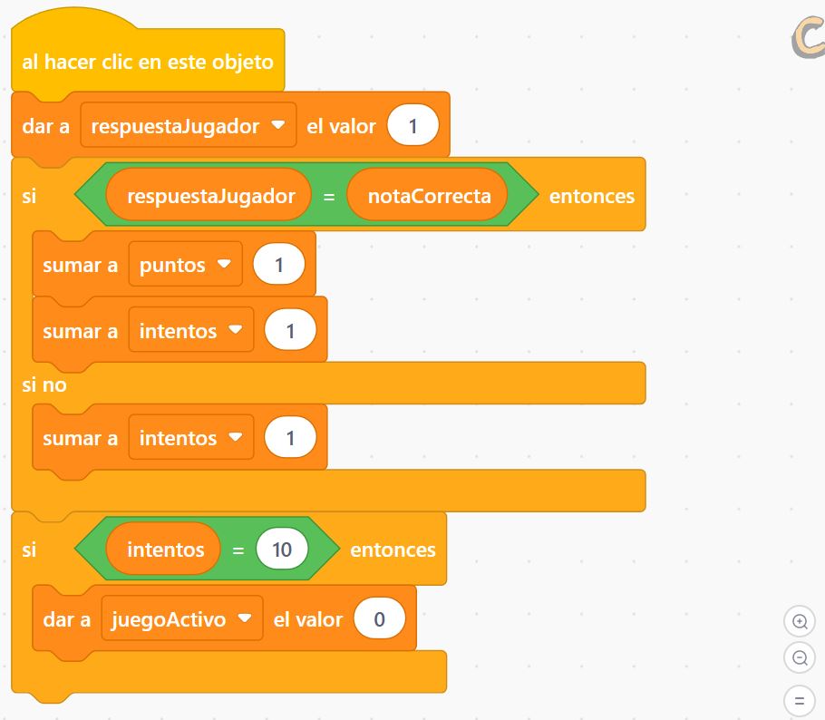This screenshot has height=720, width=825.
Task: Click the intentos reporter in the second condition
Action: pos(163,550)
